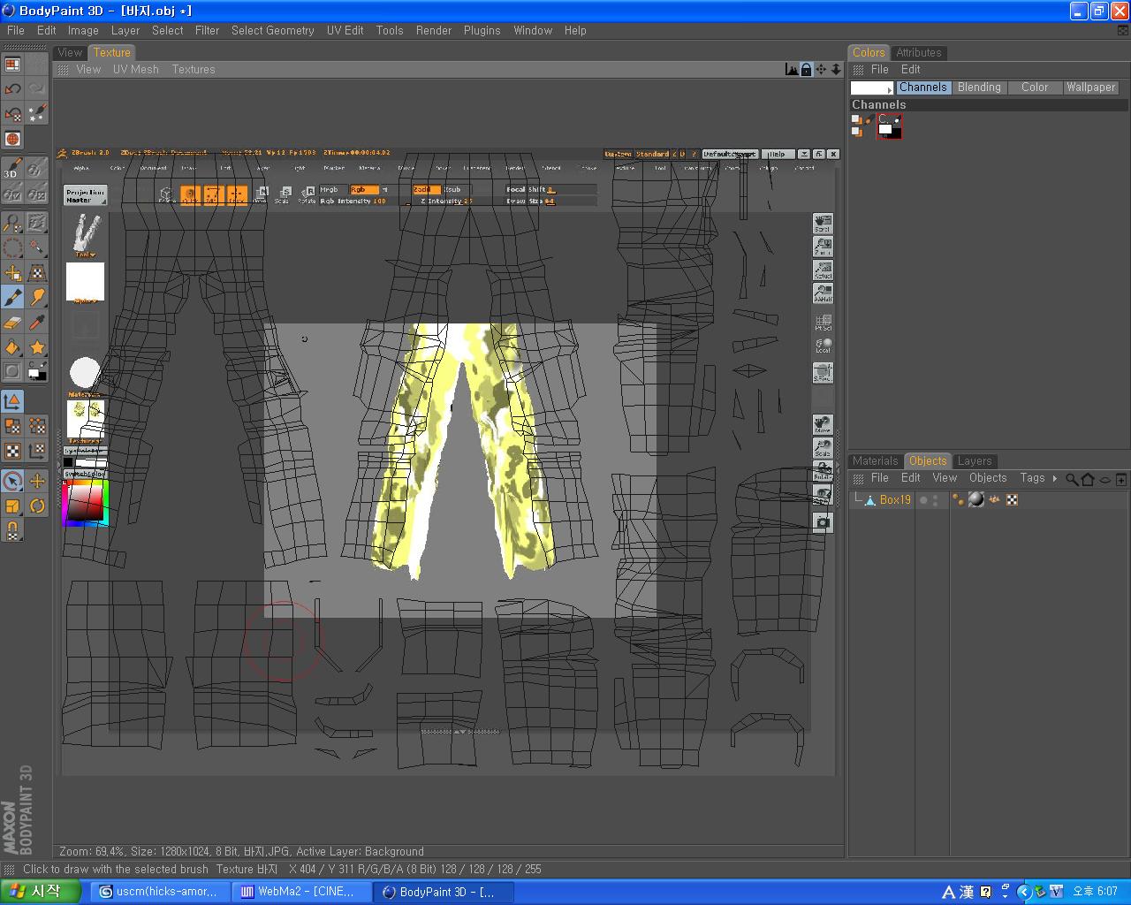Toggle the UV magnet snapping tool

[12, 530]
